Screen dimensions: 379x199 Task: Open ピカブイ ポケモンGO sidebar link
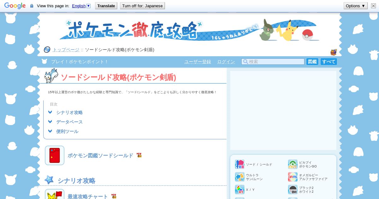point(308,165)
